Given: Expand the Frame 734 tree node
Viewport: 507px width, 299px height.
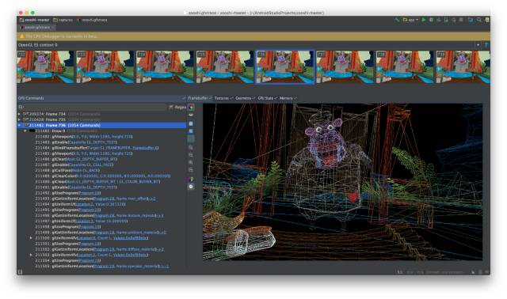Looking at the screenshot, I should [x=19, y=114].
